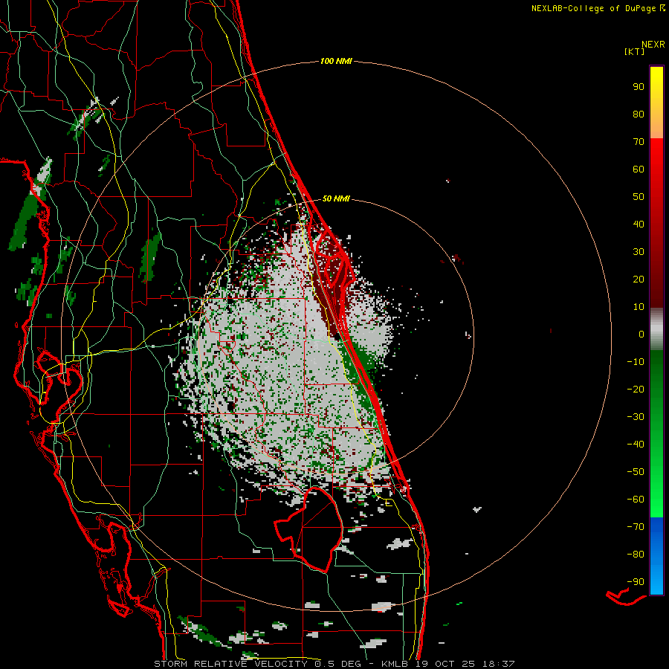Pick the light blue band at color bar bottom
This screenshot has width=669, height=669.
coord(656,578)
